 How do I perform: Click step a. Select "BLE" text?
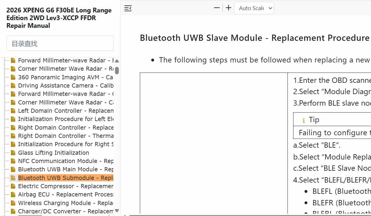click(317, 145)
